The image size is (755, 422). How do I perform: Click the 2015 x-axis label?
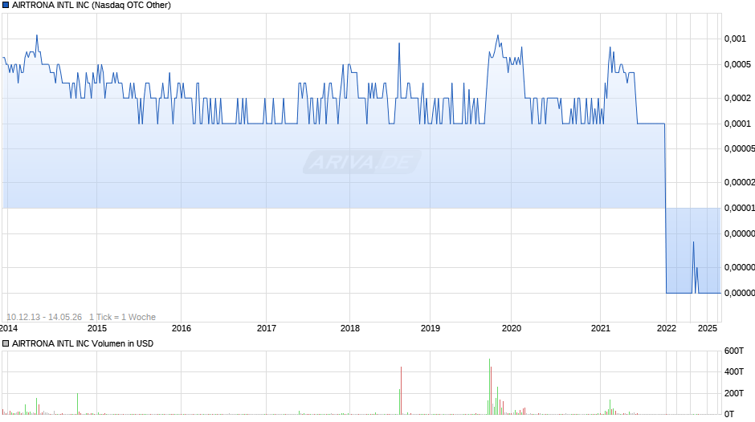click(x=96, y=328)
